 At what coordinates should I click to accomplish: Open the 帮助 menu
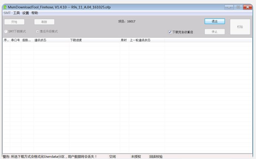pos(35,13)
